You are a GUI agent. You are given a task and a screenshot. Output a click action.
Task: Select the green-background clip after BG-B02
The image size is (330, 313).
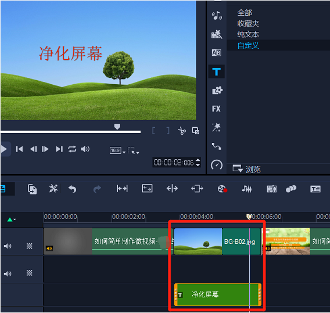point(296,241)
